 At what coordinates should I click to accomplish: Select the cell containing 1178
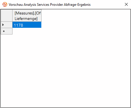27,25
